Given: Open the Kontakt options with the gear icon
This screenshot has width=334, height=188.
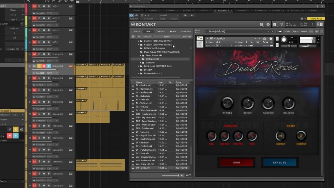Looking at the screenshot, I should (268, 24).
